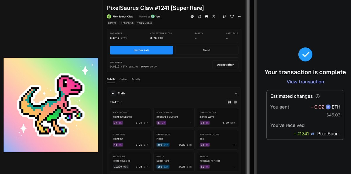Open the website globe icon

pos(192,16)
